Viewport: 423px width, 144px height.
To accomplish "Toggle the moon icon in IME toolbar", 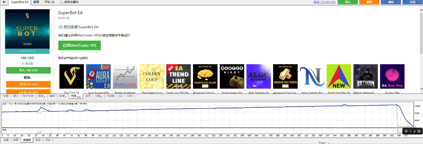I will pos(414,131).
